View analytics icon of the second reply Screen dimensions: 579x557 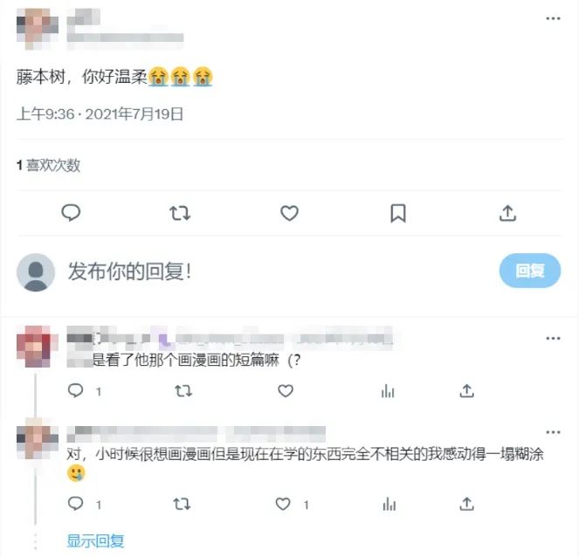(x=389, y=504)
